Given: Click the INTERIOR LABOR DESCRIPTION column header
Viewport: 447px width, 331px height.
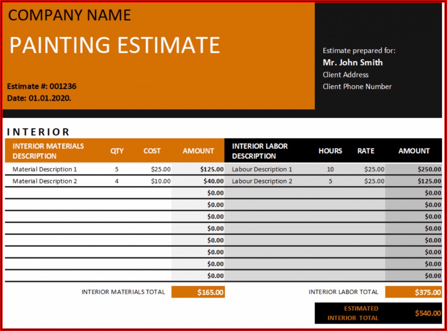Looking at the screenshot, I should pyautogui.click(x=260, y=151).
